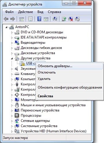
Task: Open the Действие menu
Action: 25,12
